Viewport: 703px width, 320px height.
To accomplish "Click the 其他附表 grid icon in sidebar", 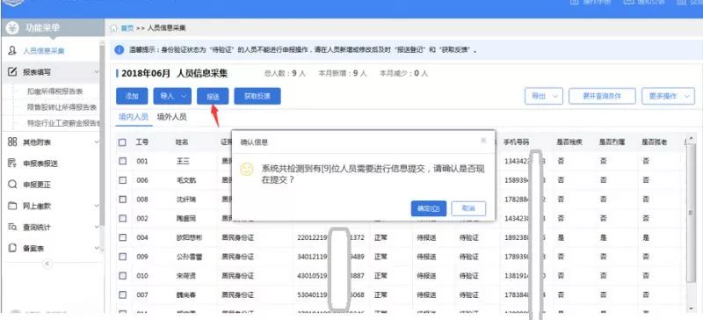I will (12, 142).
